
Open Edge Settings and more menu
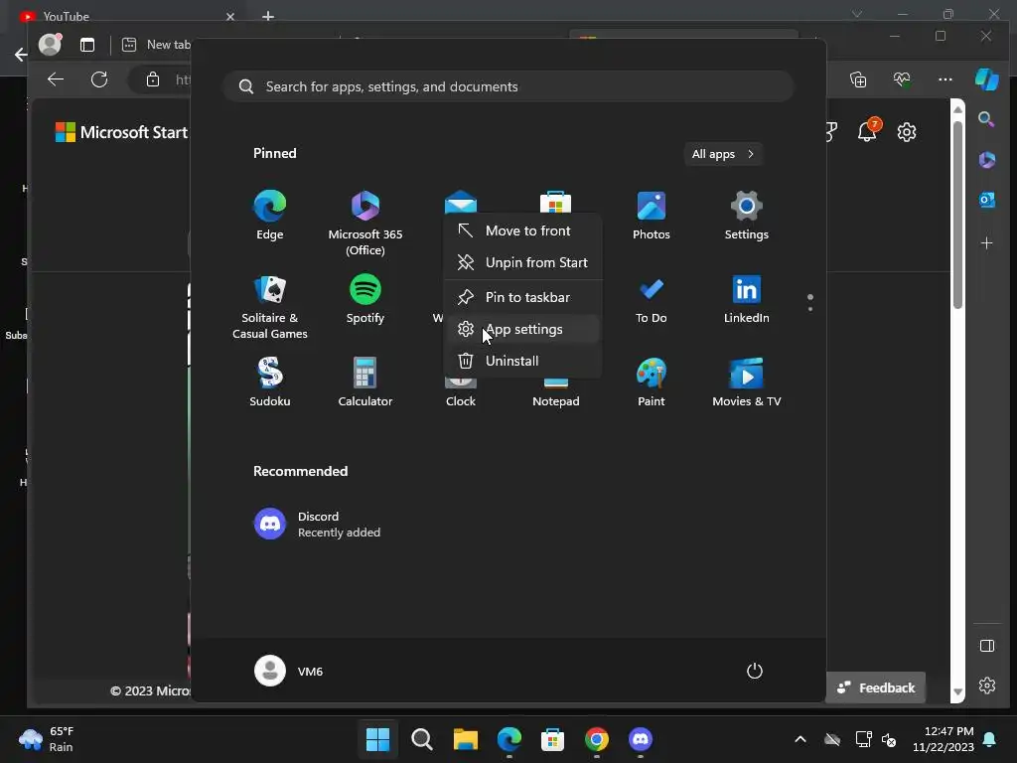[945, 79]
